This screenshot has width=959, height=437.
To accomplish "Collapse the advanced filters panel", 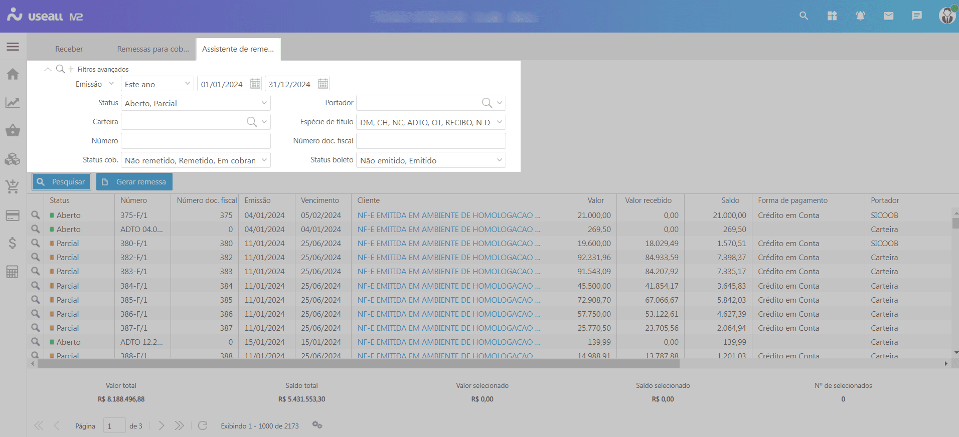I will tap(48, 69).
